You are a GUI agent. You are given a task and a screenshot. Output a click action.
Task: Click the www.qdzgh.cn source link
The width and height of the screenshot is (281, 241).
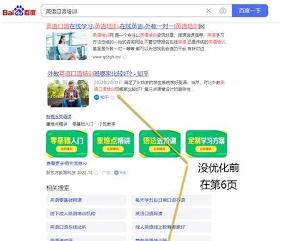pos(107,57)
